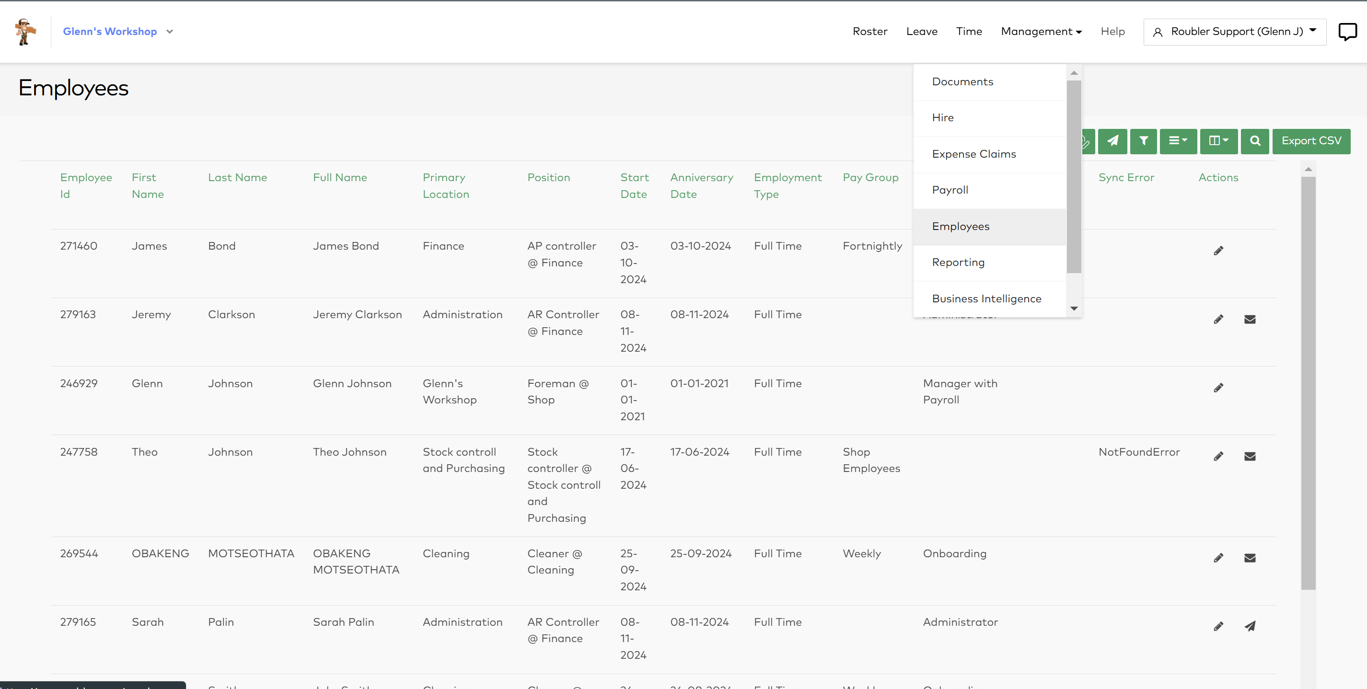Open the list rows dropdown button
1367x689 pixels.
[x=1178, y=141]
